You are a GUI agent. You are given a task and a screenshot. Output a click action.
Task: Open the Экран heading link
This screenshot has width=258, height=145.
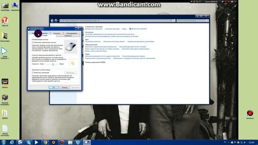pos(87,54)
